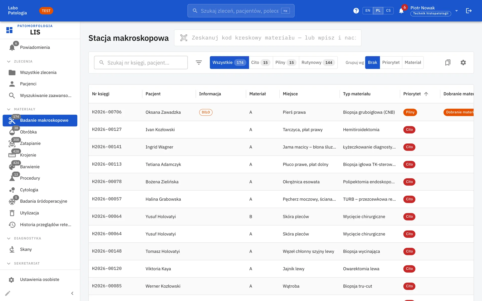Image resolution: width=482 pixels, height=301 pixels.
Task: Open the filter options icon
Action: point(199,62)
